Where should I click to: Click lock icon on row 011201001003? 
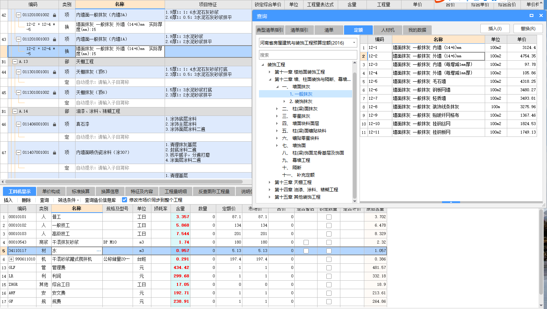pyautogui.click(x=55, y=39)
